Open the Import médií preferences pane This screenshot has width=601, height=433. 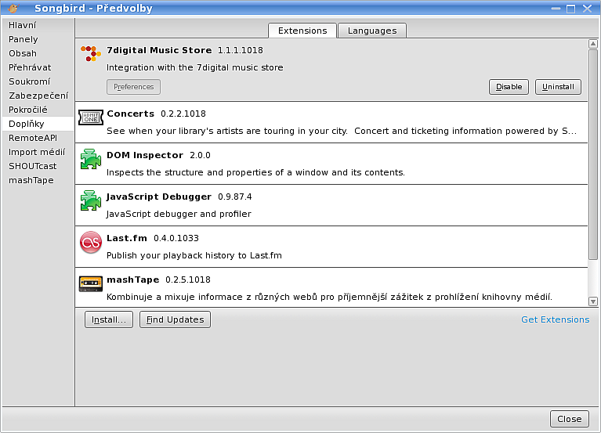click(38, 152)
